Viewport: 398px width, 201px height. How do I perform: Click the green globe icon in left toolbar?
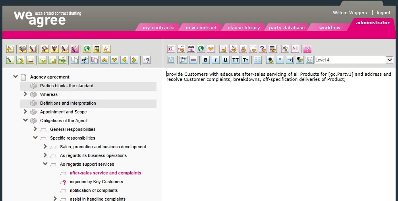tap(87, 49)
